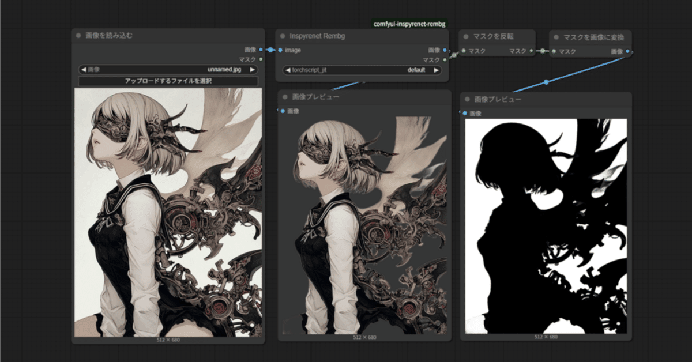
Task: Collapse the Inspyrenet Rembg node
Action: pos(281,35)
